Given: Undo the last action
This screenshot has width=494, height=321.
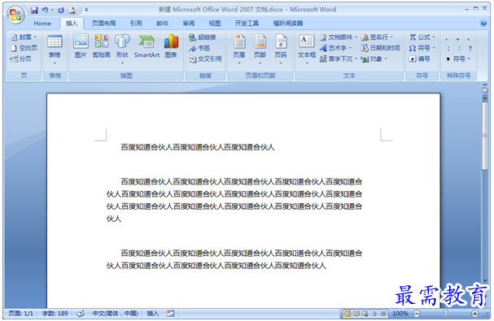Looking at the screenshot, I should 45,10.
